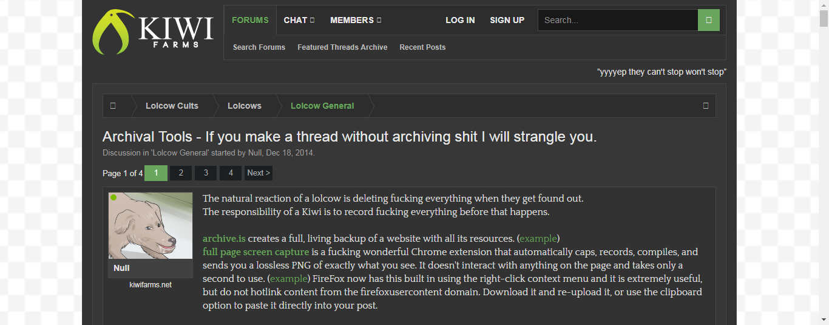
Task: Open full page screen capture link
Action: tap(256, 252)
